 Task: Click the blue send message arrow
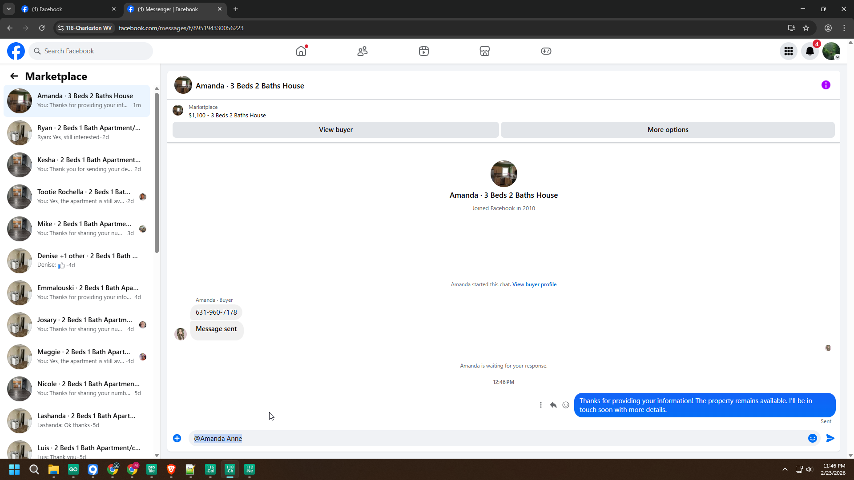(830, 438)
